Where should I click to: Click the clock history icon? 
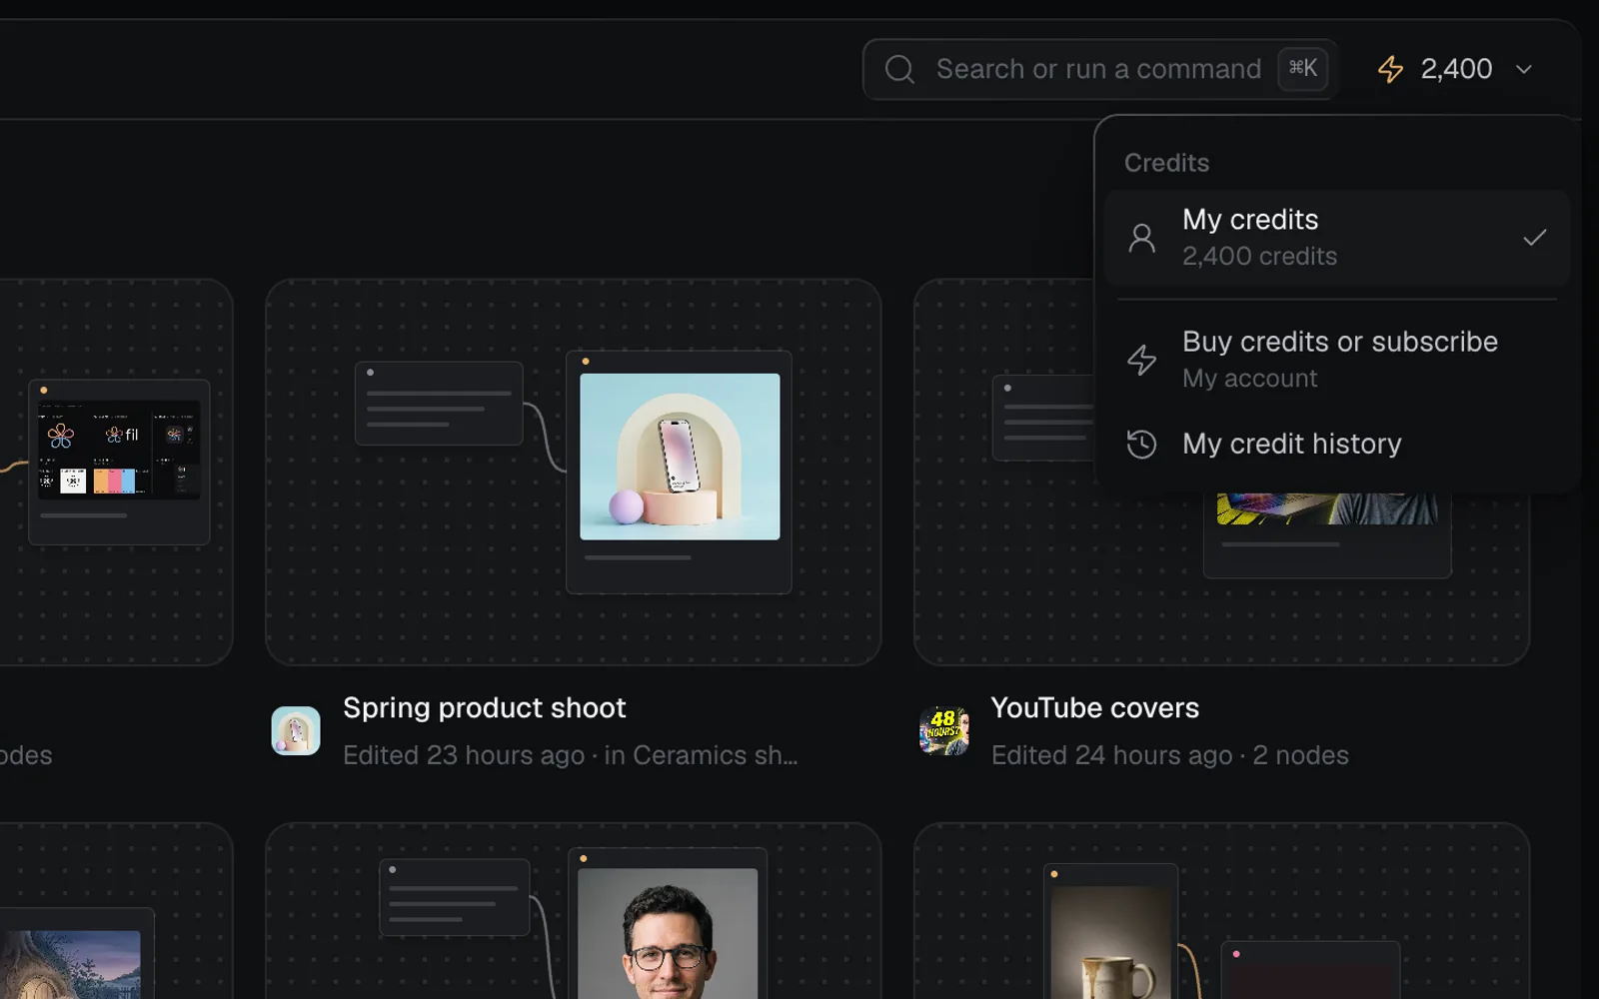[1141, 444]
